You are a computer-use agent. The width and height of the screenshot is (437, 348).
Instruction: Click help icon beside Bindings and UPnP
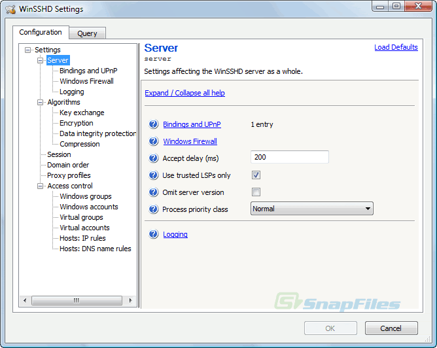(x=153, y=124)
